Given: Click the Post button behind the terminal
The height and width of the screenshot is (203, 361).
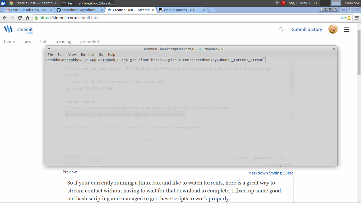Looking at the screenshot, I should [x=71, y=159].
